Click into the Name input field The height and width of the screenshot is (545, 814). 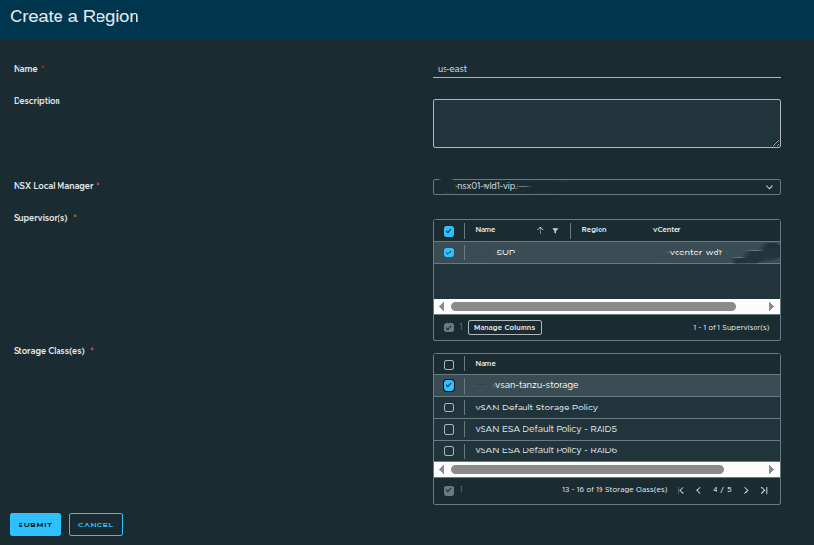tap(606, 69)
